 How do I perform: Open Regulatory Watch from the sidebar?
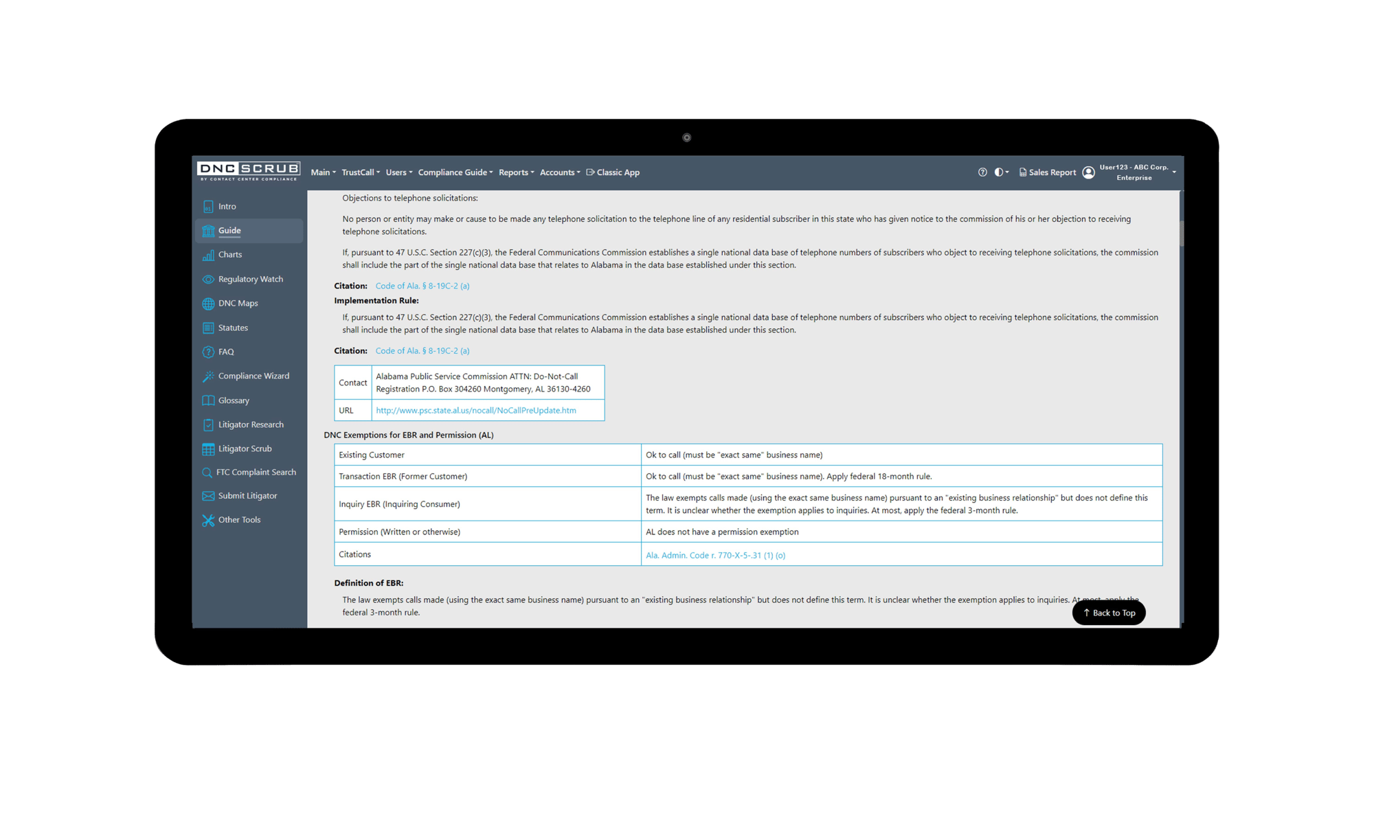[x=251, y=279]
